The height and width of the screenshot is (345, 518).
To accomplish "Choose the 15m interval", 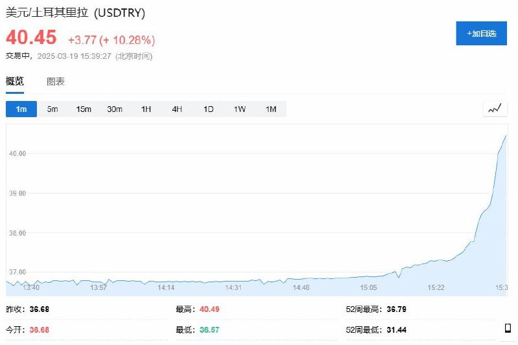I will [x=84, y=109].
